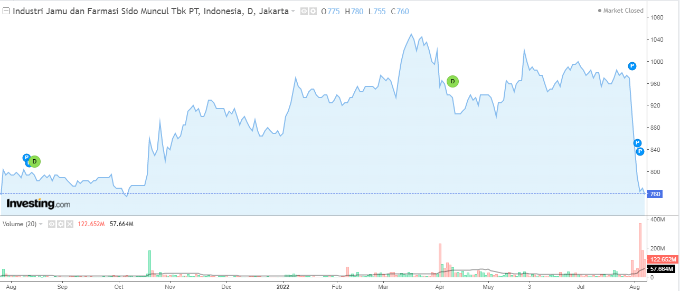Click the 200M volume axis label
Viewport: 680px width, 291px height.
pos(658,248)
